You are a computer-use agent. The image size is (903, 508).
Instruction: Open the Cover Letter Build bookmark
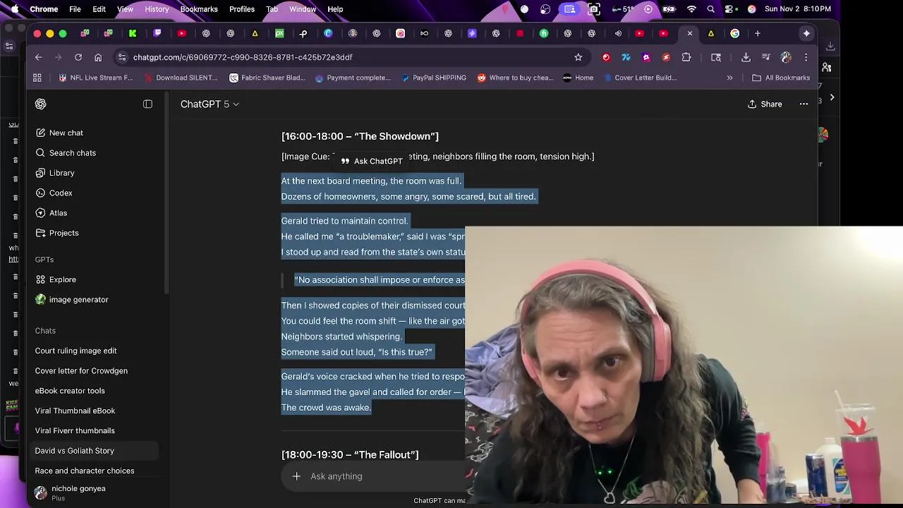point(639,78)
